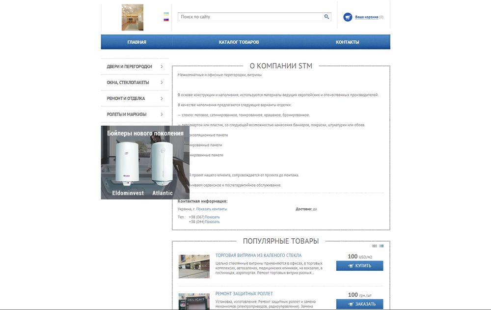Expand arrow next to РЕМОНТ И ОТДЕЛКА
491x310 pixels.
click(162, 98)
